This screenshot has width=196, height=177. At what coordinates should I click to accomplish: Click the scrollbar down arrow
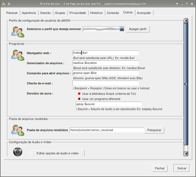pyautogui.click(x=186, y=154)
